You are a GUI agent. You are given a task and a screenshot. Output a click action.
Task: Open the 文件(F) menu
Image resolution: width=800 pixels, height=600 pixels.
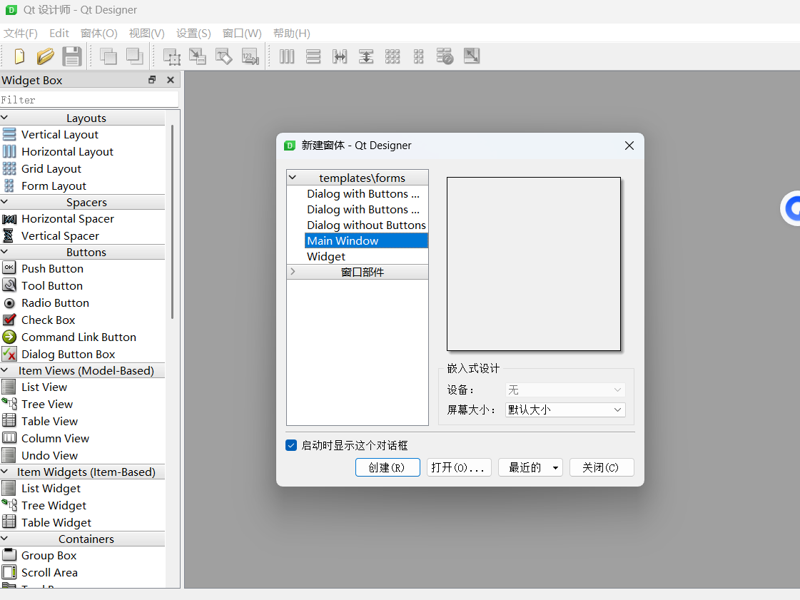21,33
